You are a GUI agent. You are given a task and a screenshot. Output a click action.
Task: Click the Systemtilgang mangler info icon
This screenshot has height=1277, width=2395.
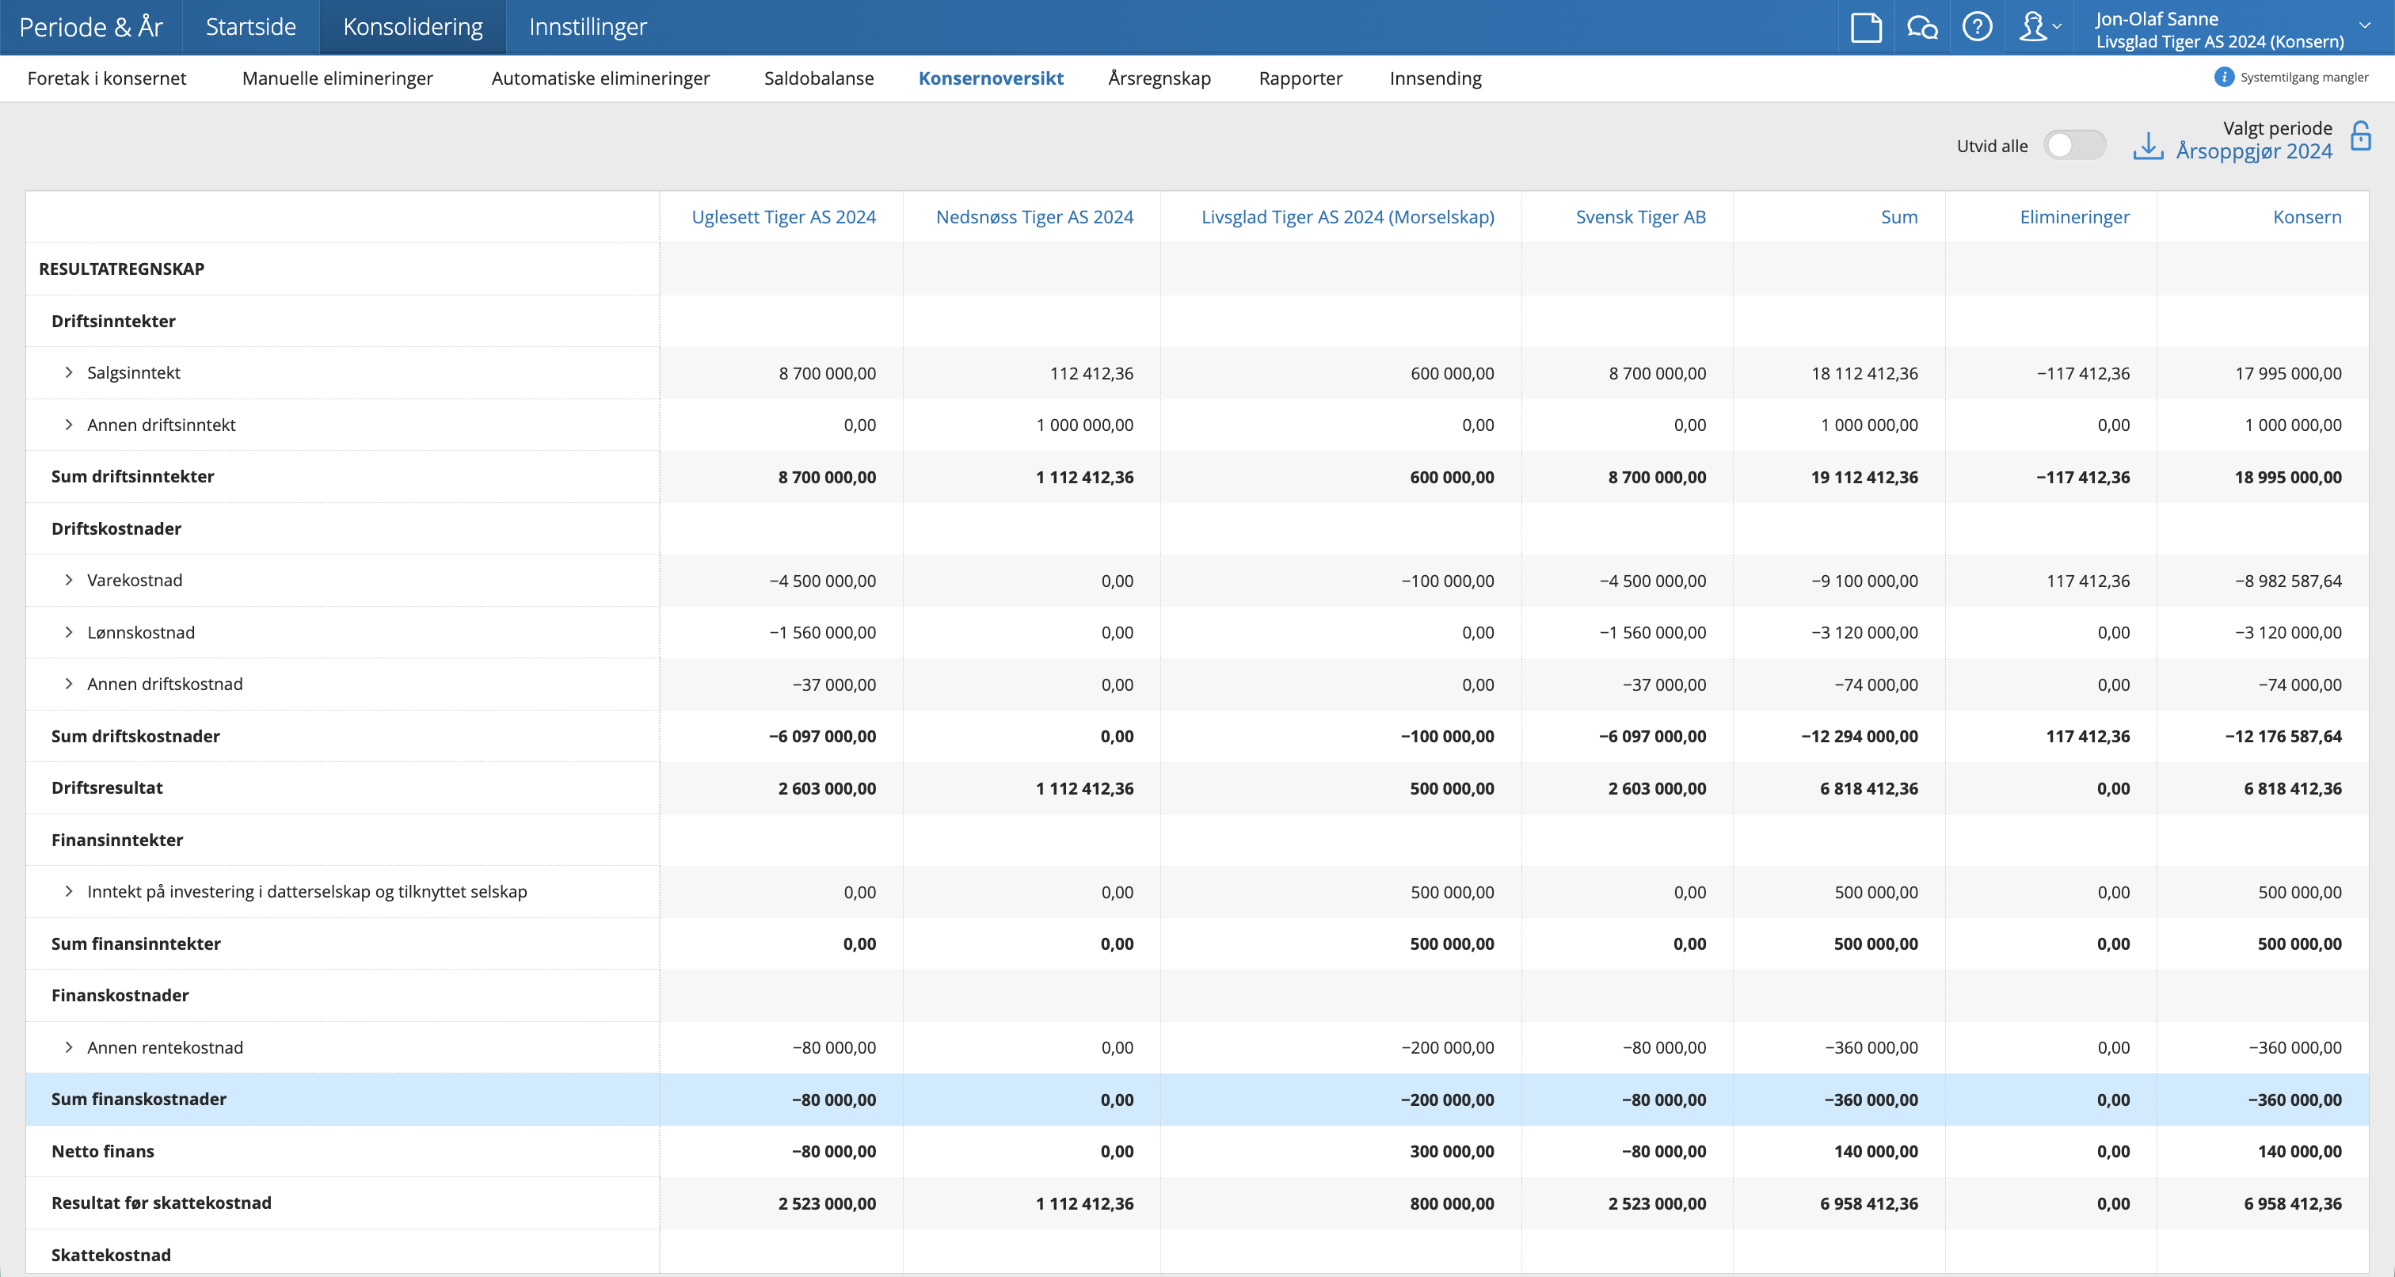(x=2223, y=77)
